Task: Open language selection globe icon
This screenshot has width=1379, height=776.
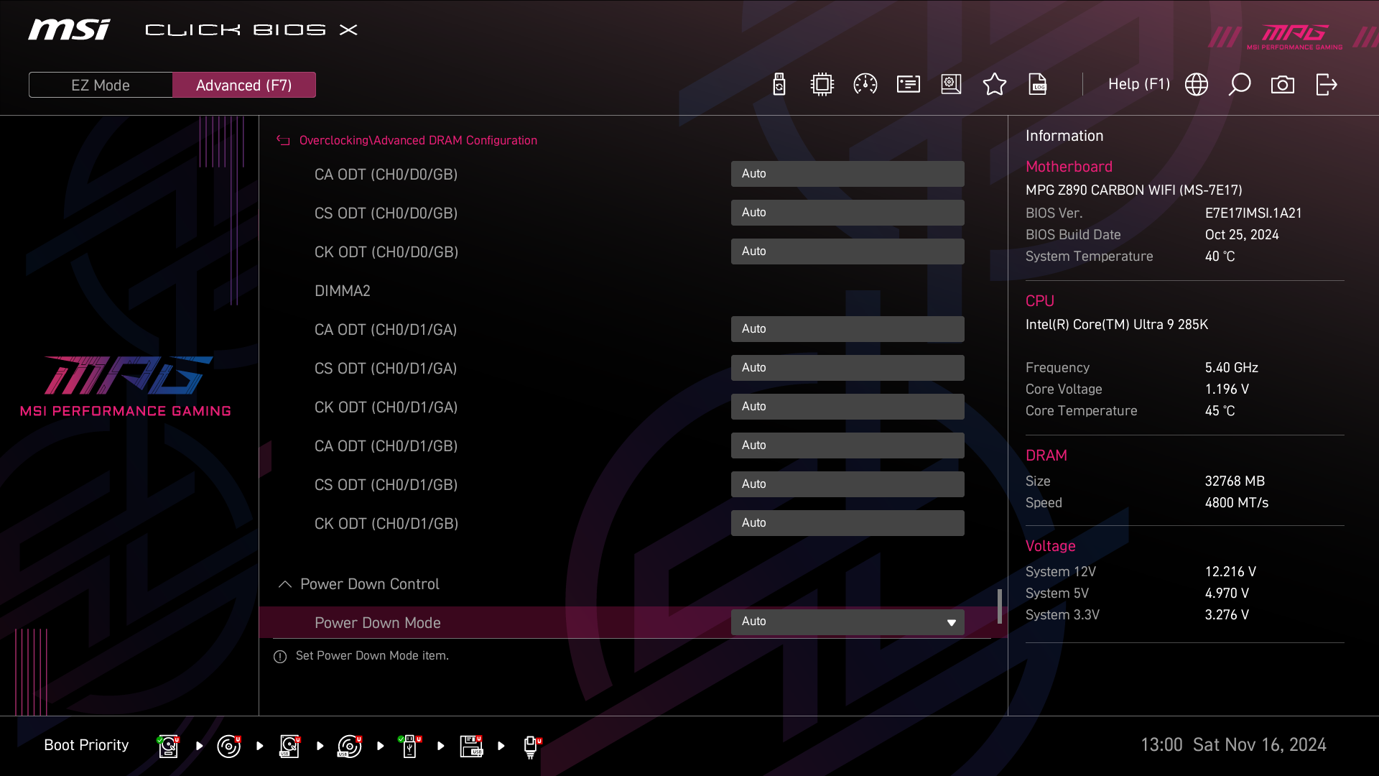Action: [x=1197, y=85]
